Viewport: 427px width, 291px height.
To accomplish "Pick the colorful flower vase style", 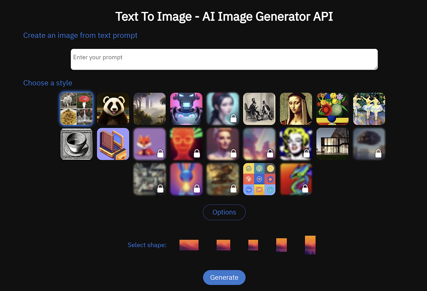I will point(332,109).
